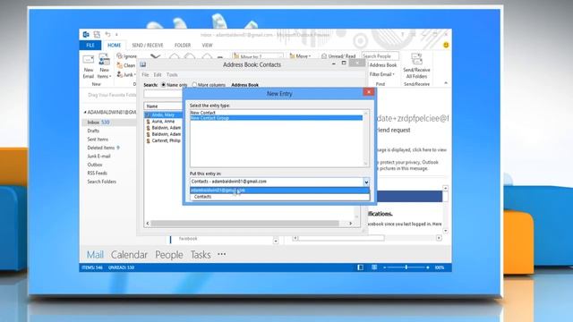
Task: Click the zoom in plus icon in the status bar
Action: (x=428, y=267)
